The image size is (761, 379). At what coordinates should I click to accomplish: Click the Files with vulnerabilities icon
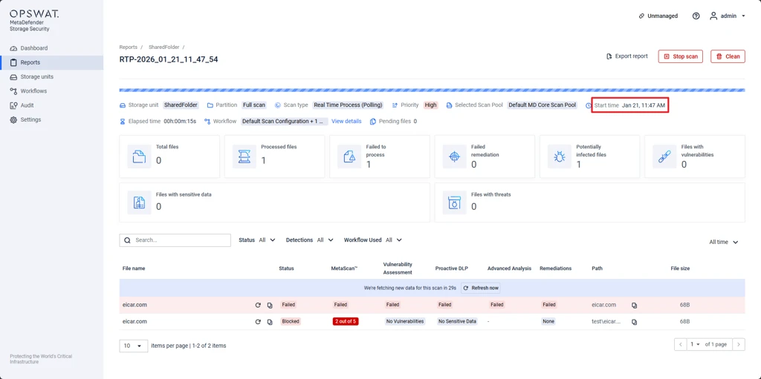[664, 156]
